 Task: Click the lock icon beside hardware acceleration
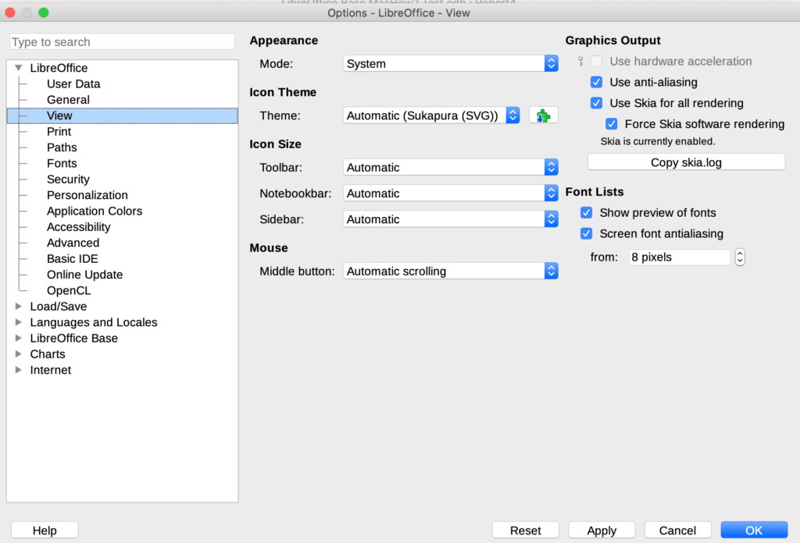coord(580,61)
